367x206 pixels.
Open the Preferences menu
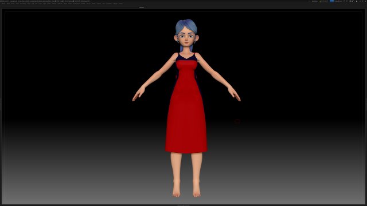tap(76, 3)
